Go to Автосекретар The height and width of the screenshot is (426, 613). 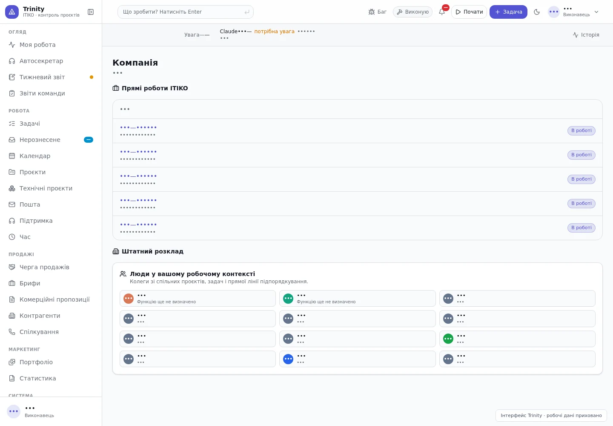click(51, 61)
